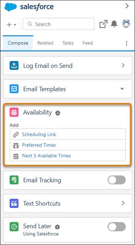This screenshot has height=245, width=135.
Task: Switch to the Tasks tab
Action: [68, 43]
